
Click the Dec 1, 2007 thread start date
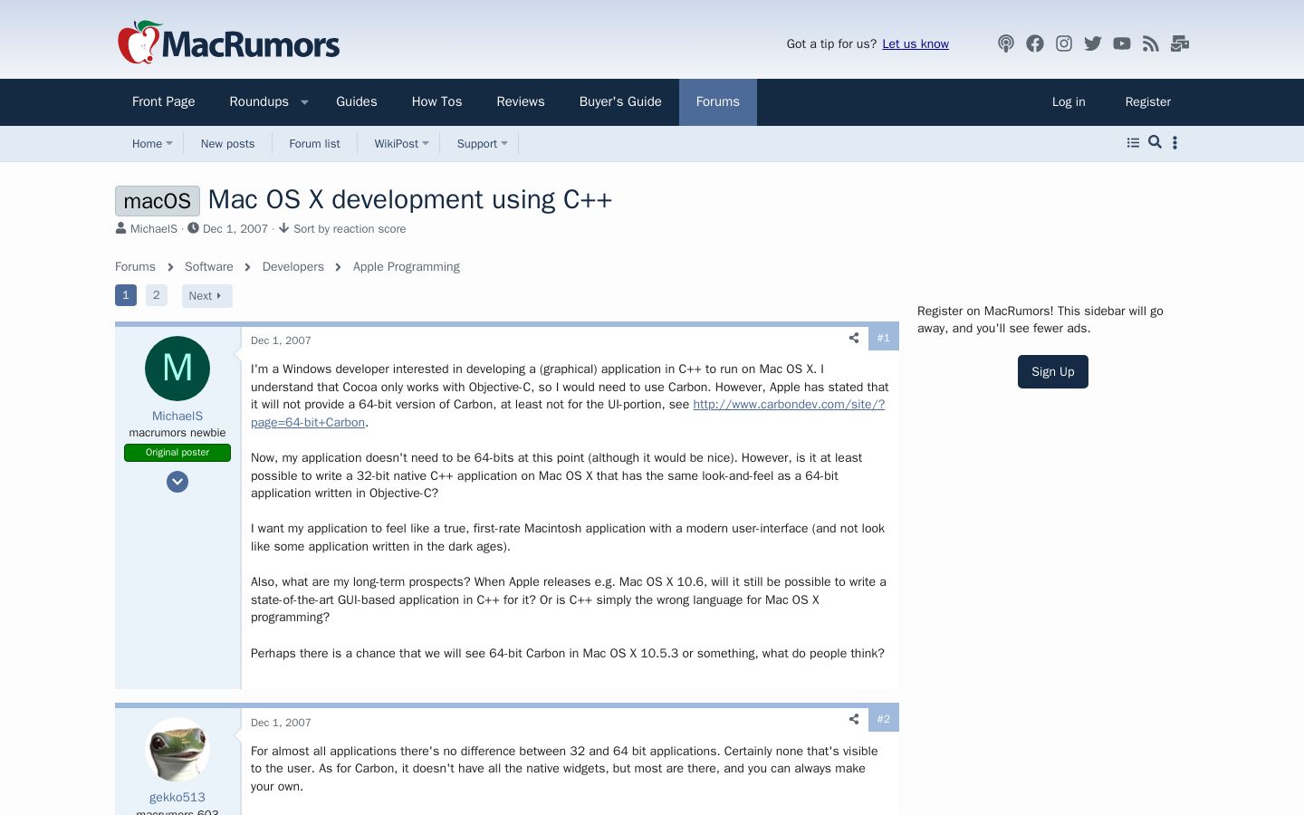tap(235, 229)
